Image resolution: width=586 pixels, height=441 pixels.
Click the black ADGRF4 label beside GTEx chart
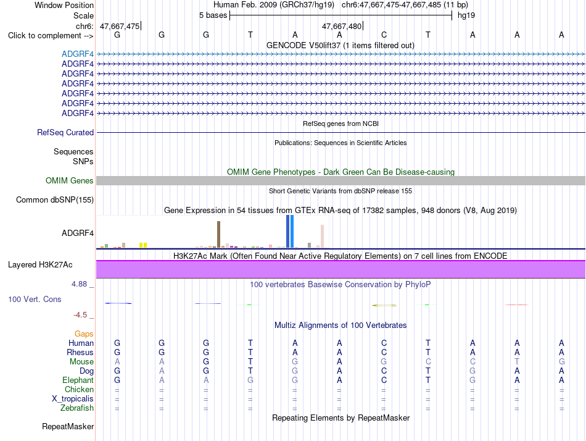click(78, 233)
